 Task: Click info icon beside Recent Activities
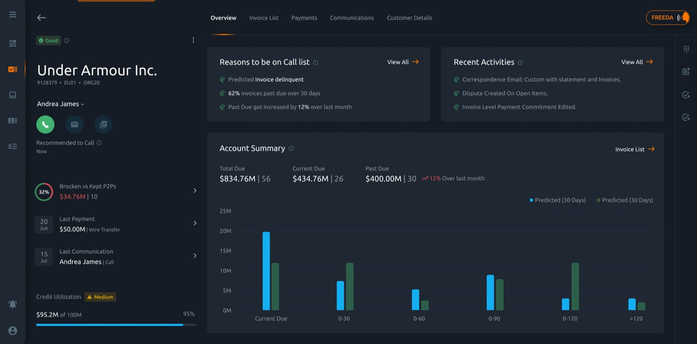click(520, 63)
